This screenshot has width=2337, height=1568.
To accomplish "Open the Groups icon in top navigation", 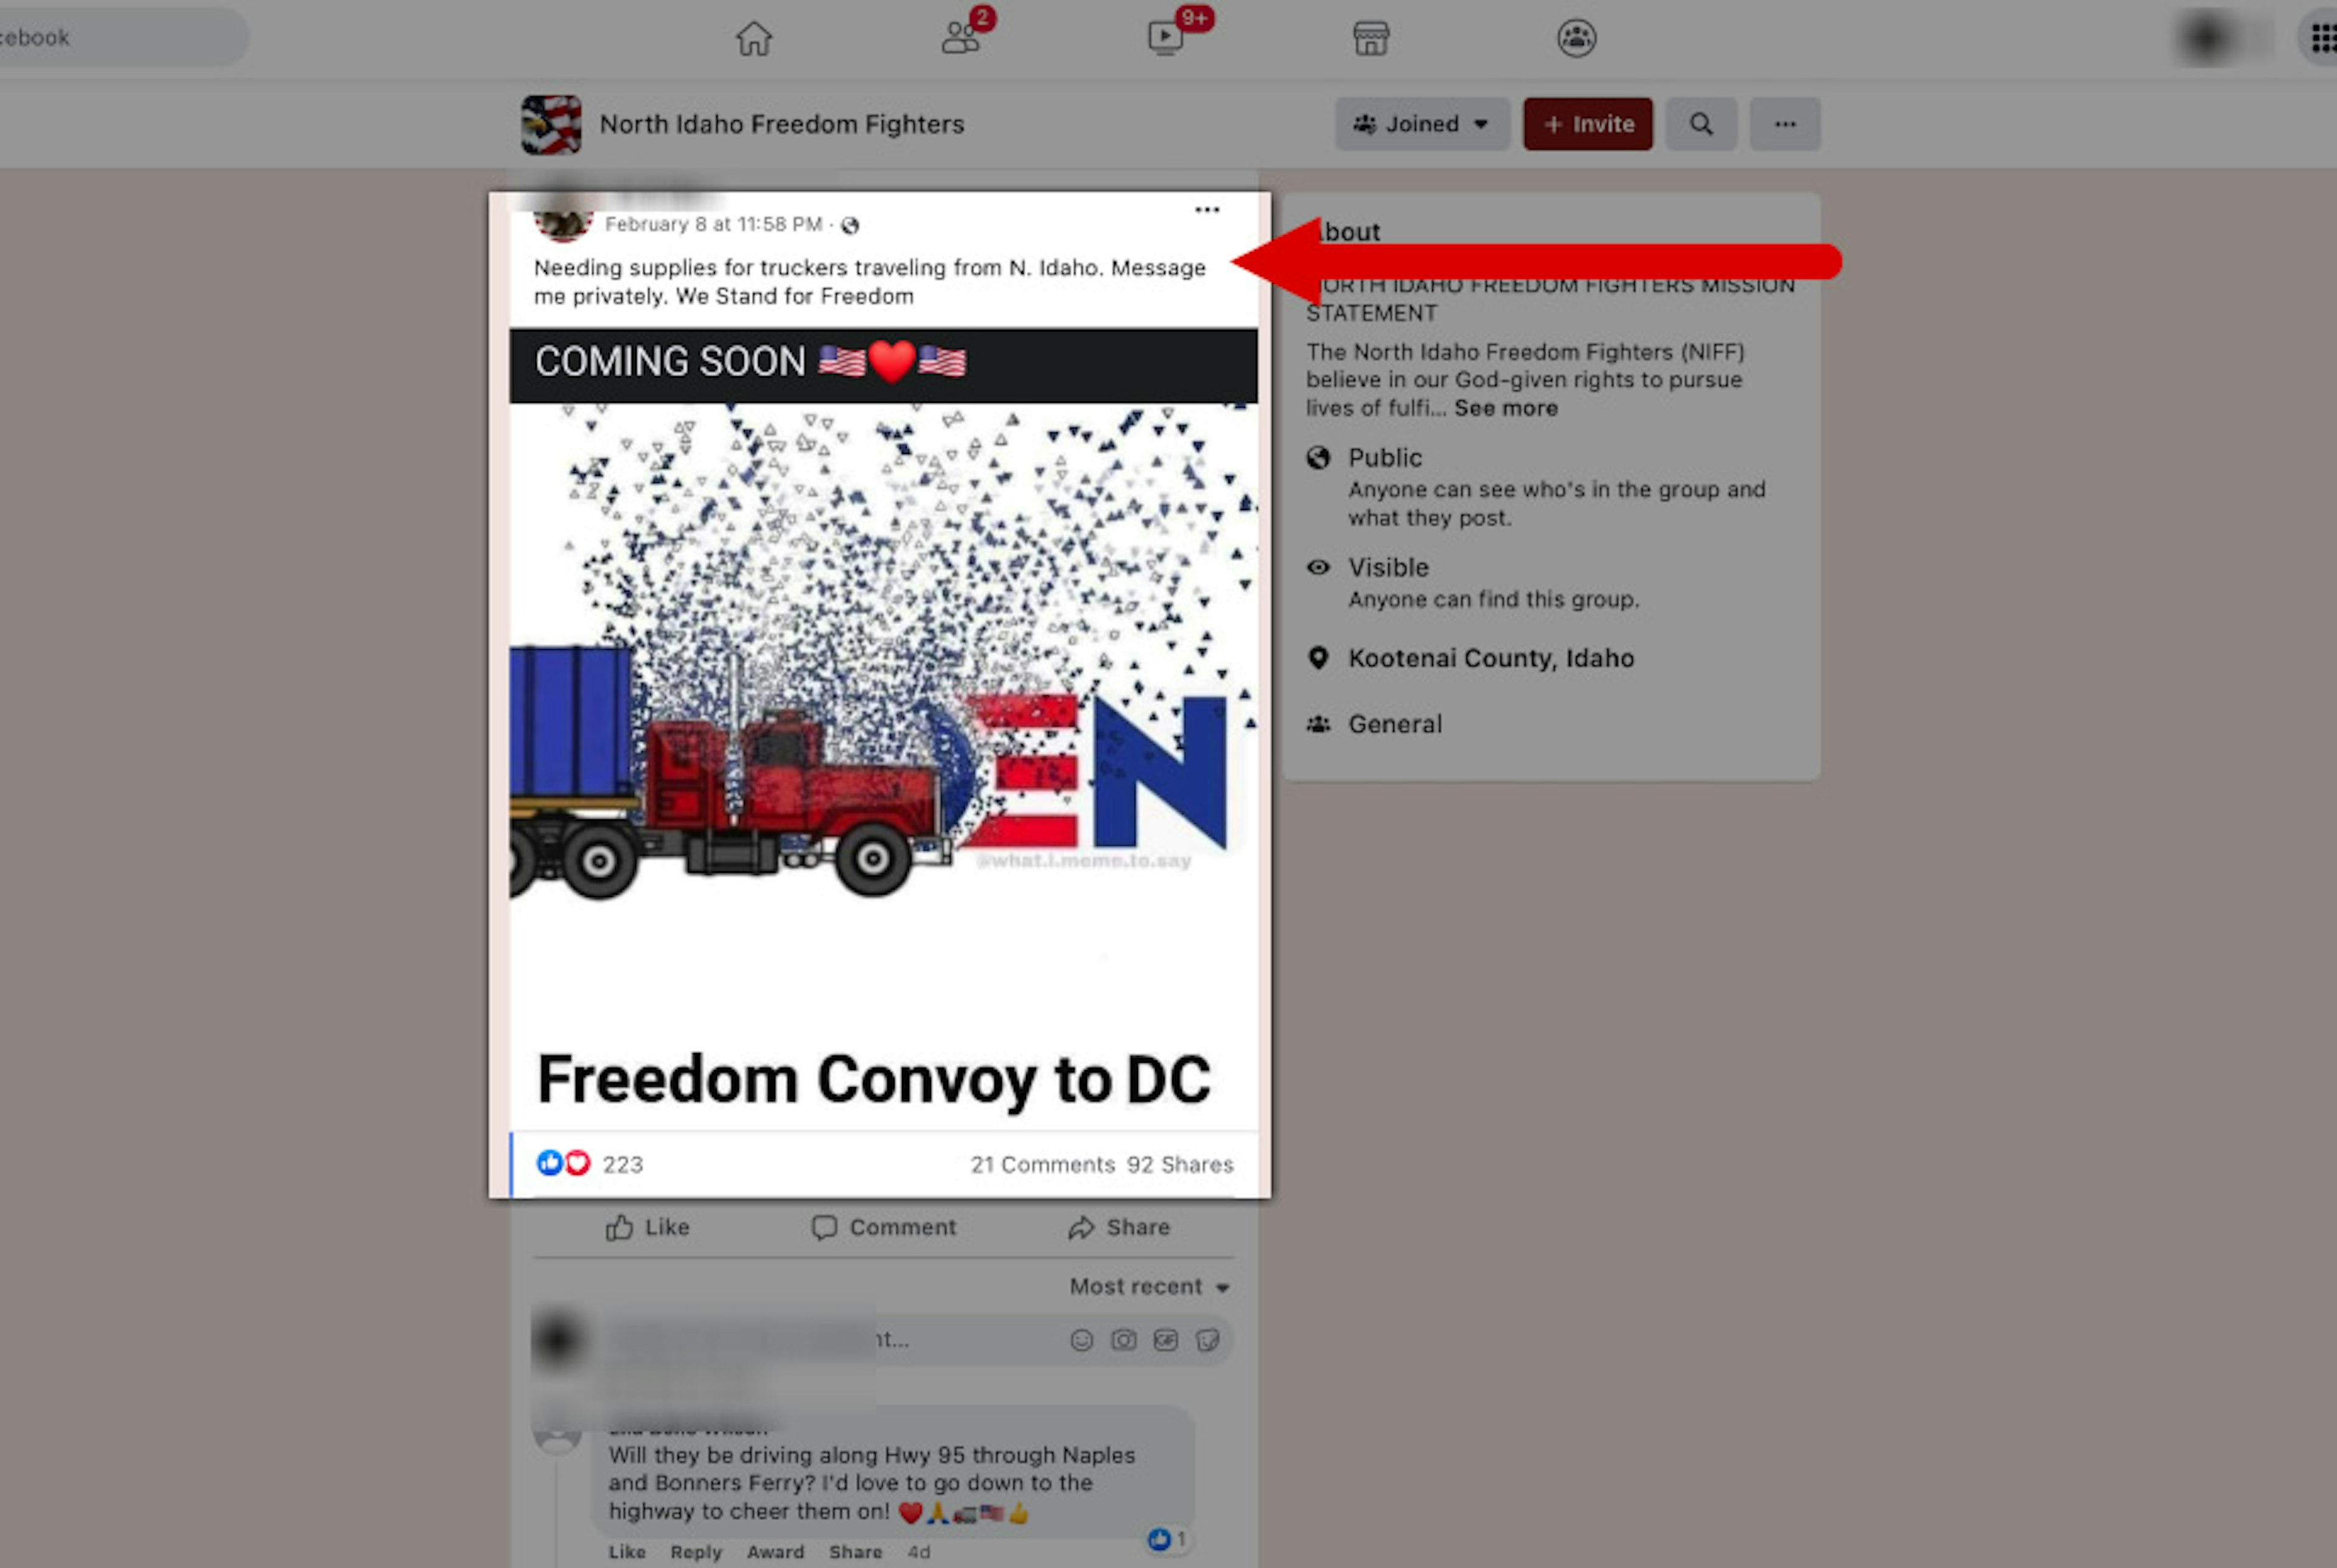I will [x=1576, y=39].
